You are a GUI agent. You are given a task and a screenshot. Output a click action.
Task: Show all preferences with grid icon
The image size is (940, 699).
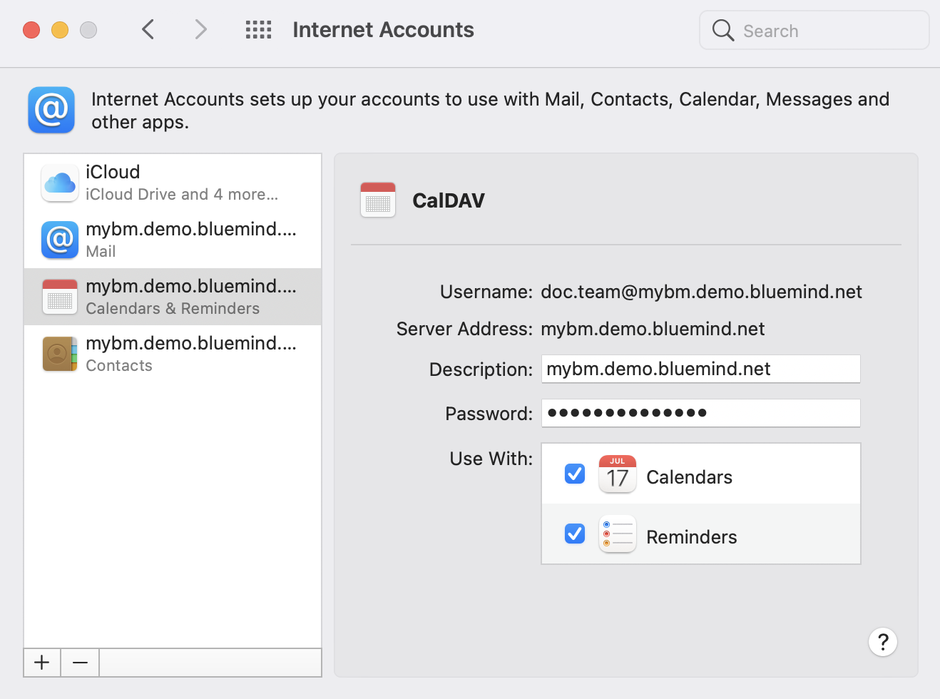click(x=258, y=30)
